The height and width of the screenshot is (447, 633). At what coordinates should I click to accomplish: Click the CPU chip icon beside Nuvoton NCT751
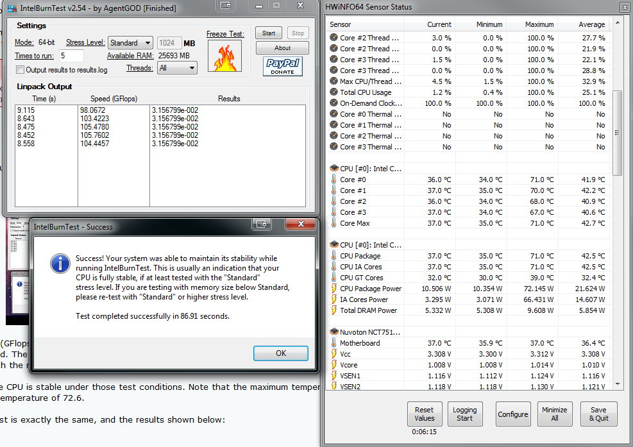[334, 332]
